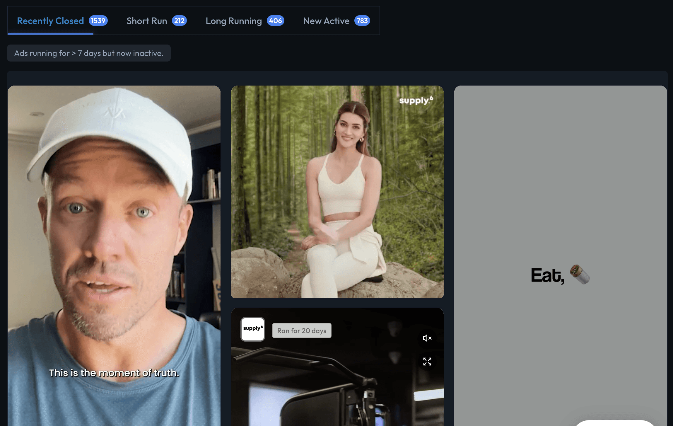Select the Recently Closed tab
The height and width of the screenshot is (426, 673).
click(x=50, y=21)
